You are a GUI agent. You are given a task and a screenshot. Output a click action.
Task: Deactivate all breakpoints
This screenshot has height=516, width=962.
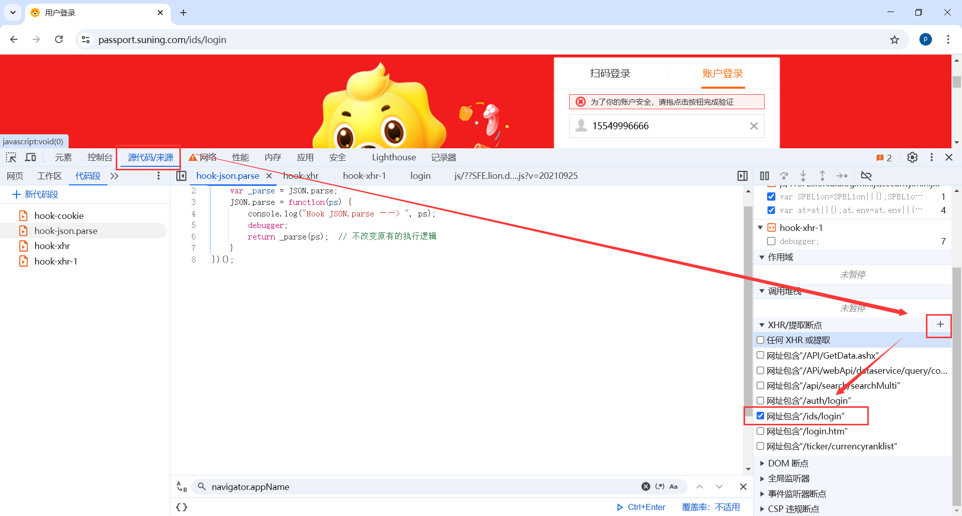pos(866,176)
